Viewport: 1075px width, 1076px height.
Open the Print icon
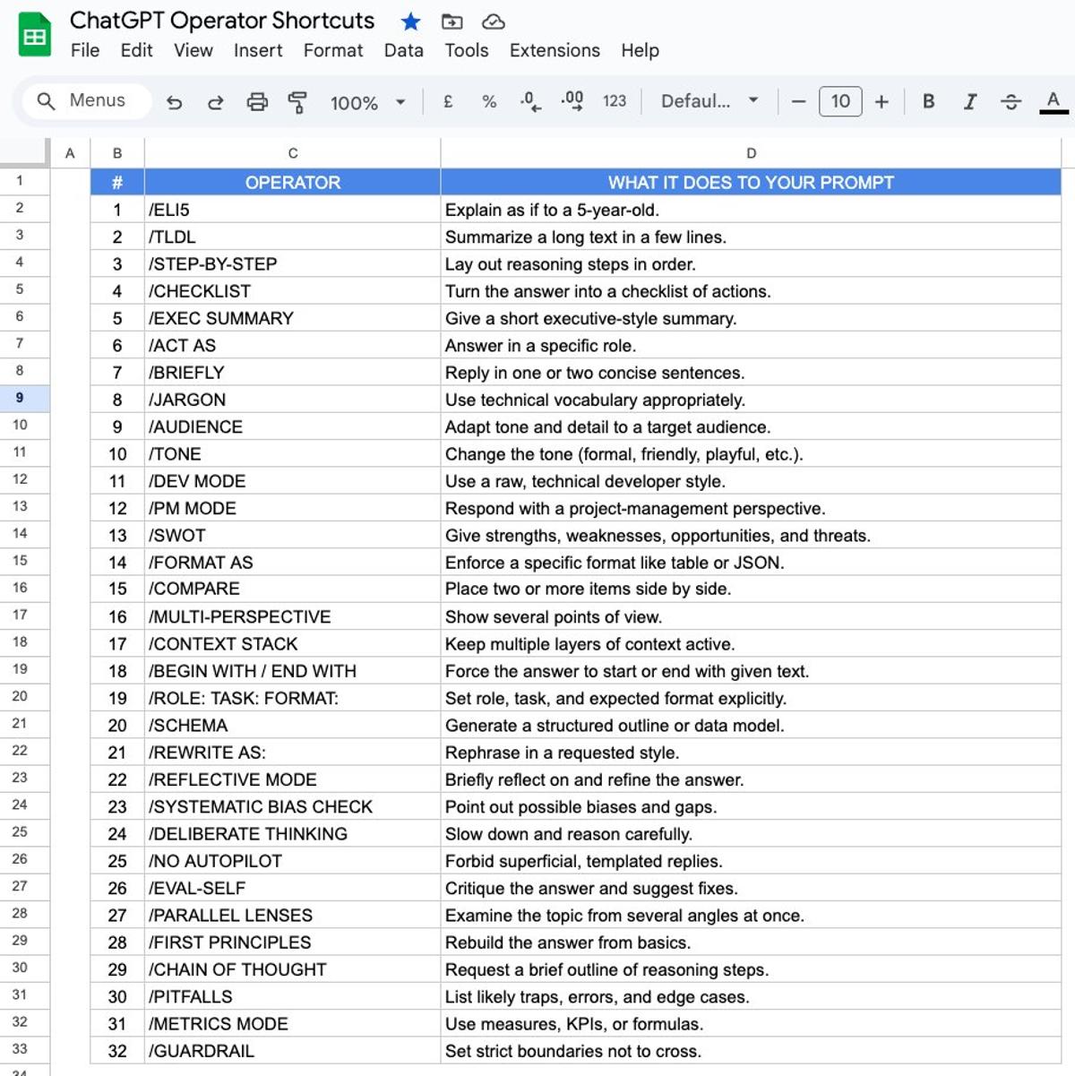(x=258, y=101)
